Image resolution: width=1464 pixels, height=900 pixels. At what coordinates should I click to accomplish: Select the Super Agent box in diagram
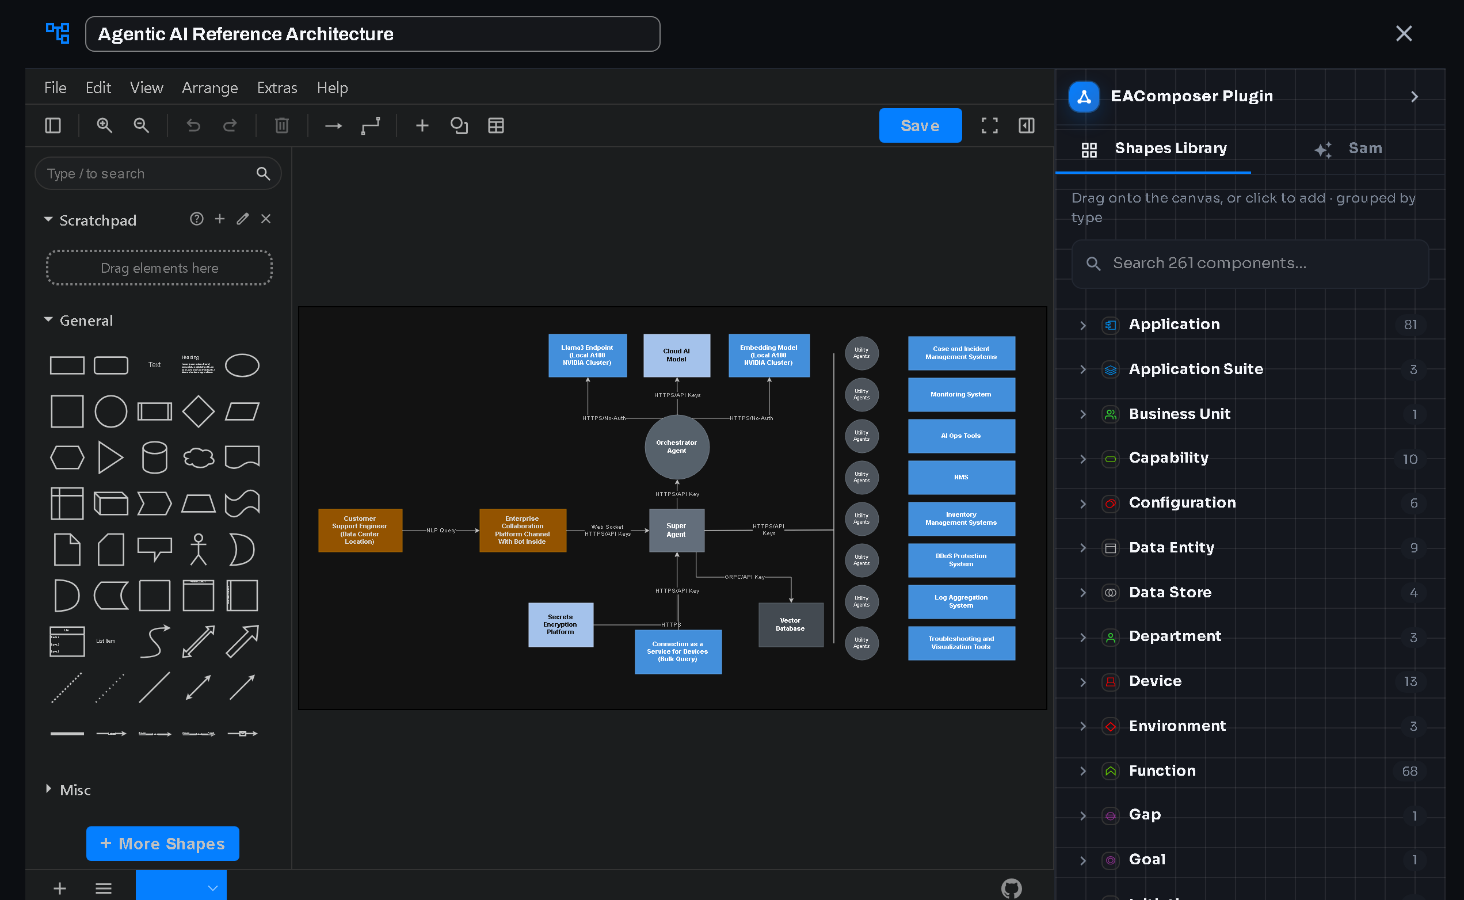(x=677, y=531)
